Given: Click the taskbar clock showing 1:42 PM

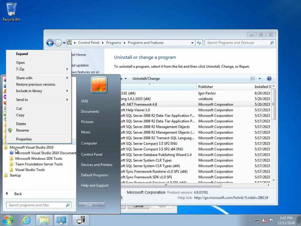Looking at the screenshot, I should click(x=286, y=220).
